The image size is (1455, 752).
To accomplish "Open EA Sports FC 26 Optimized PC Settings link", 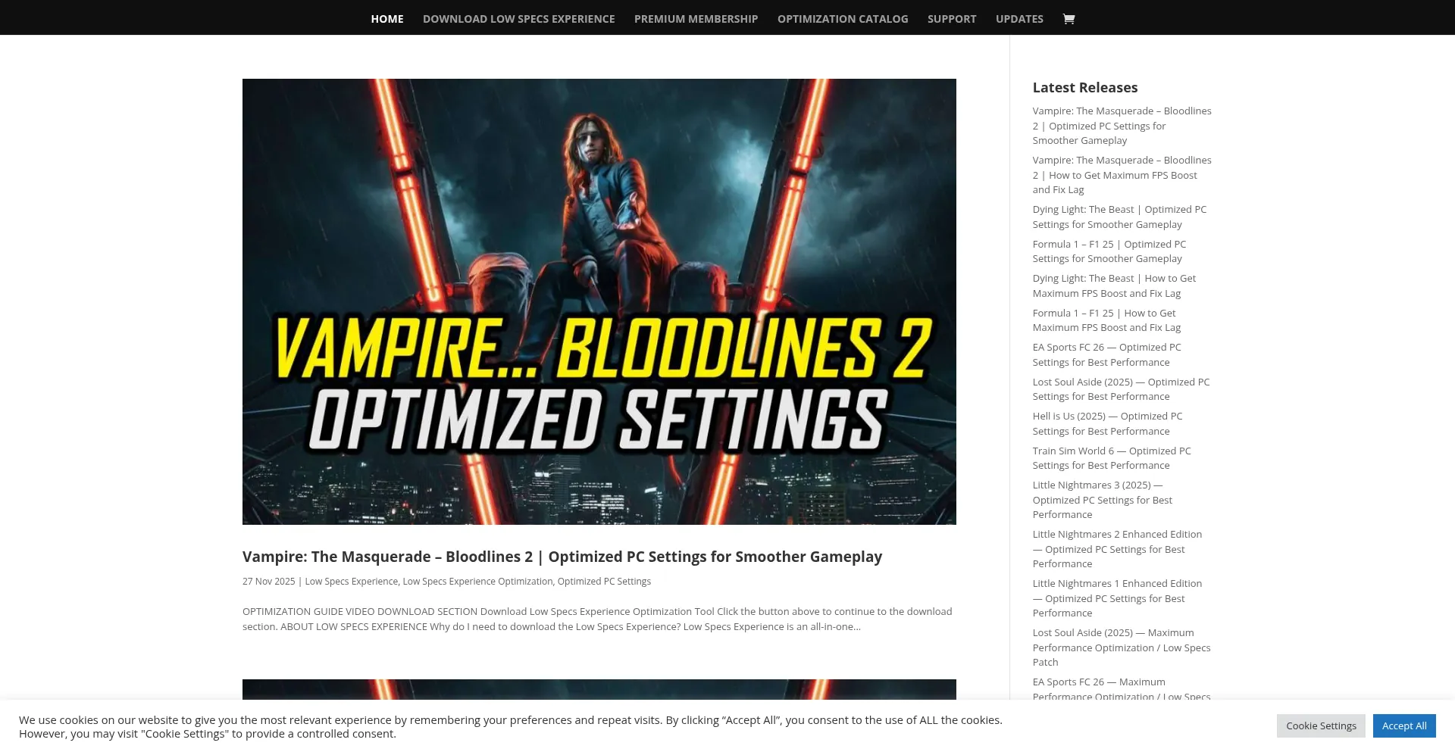I will point(1106,354).
